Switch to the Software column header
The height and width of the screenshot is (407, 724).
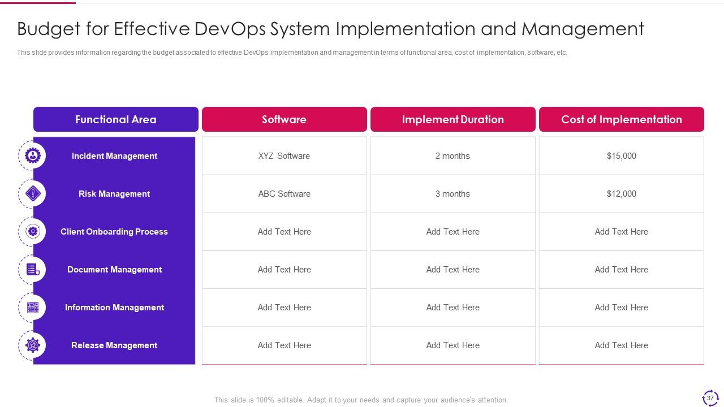(284, 119)
